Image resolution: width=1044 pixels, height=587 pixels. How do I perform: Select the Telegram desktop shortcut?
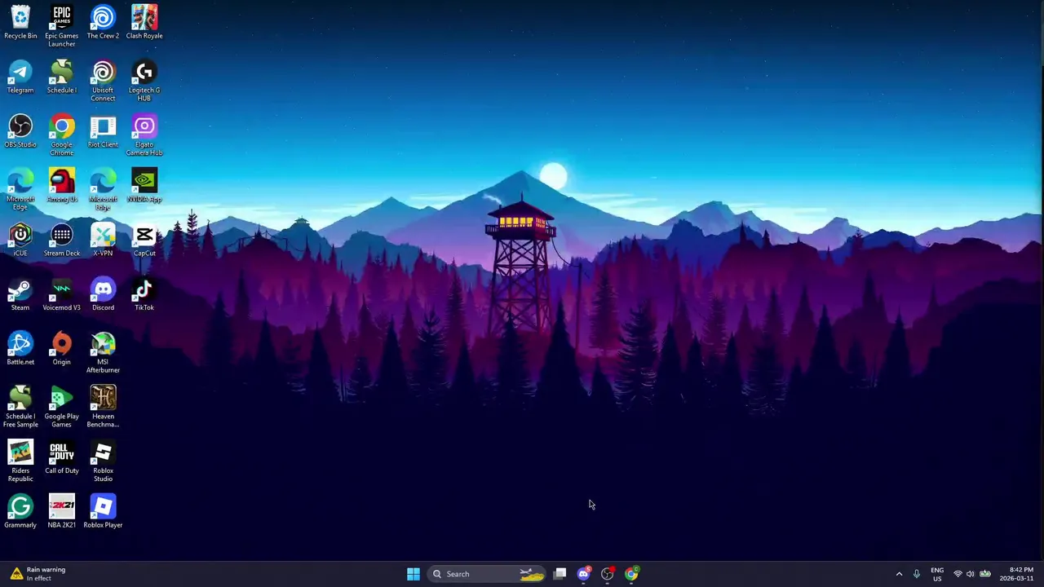[20, 77]
